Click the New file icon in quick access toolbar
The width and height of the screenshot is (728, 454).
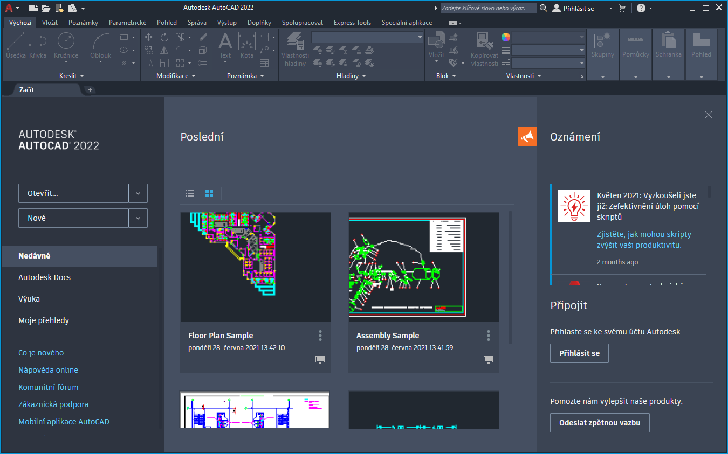pyautogui.click(x=33, y=8)
